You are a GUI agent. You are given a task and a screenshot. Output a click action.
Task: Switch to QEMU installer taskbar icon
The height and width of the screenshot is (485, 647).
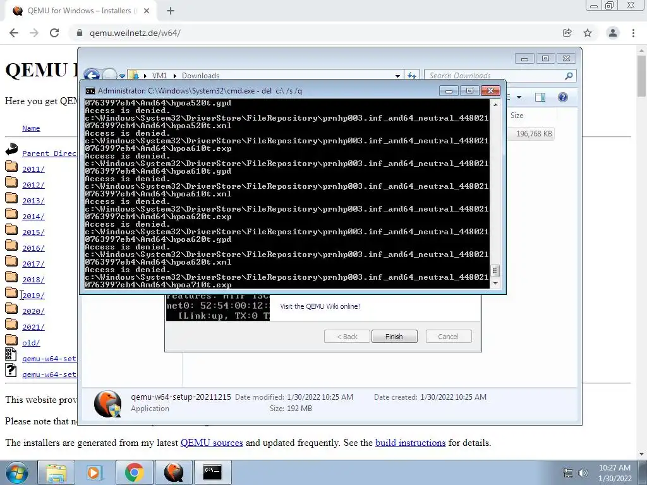[173, 472]
